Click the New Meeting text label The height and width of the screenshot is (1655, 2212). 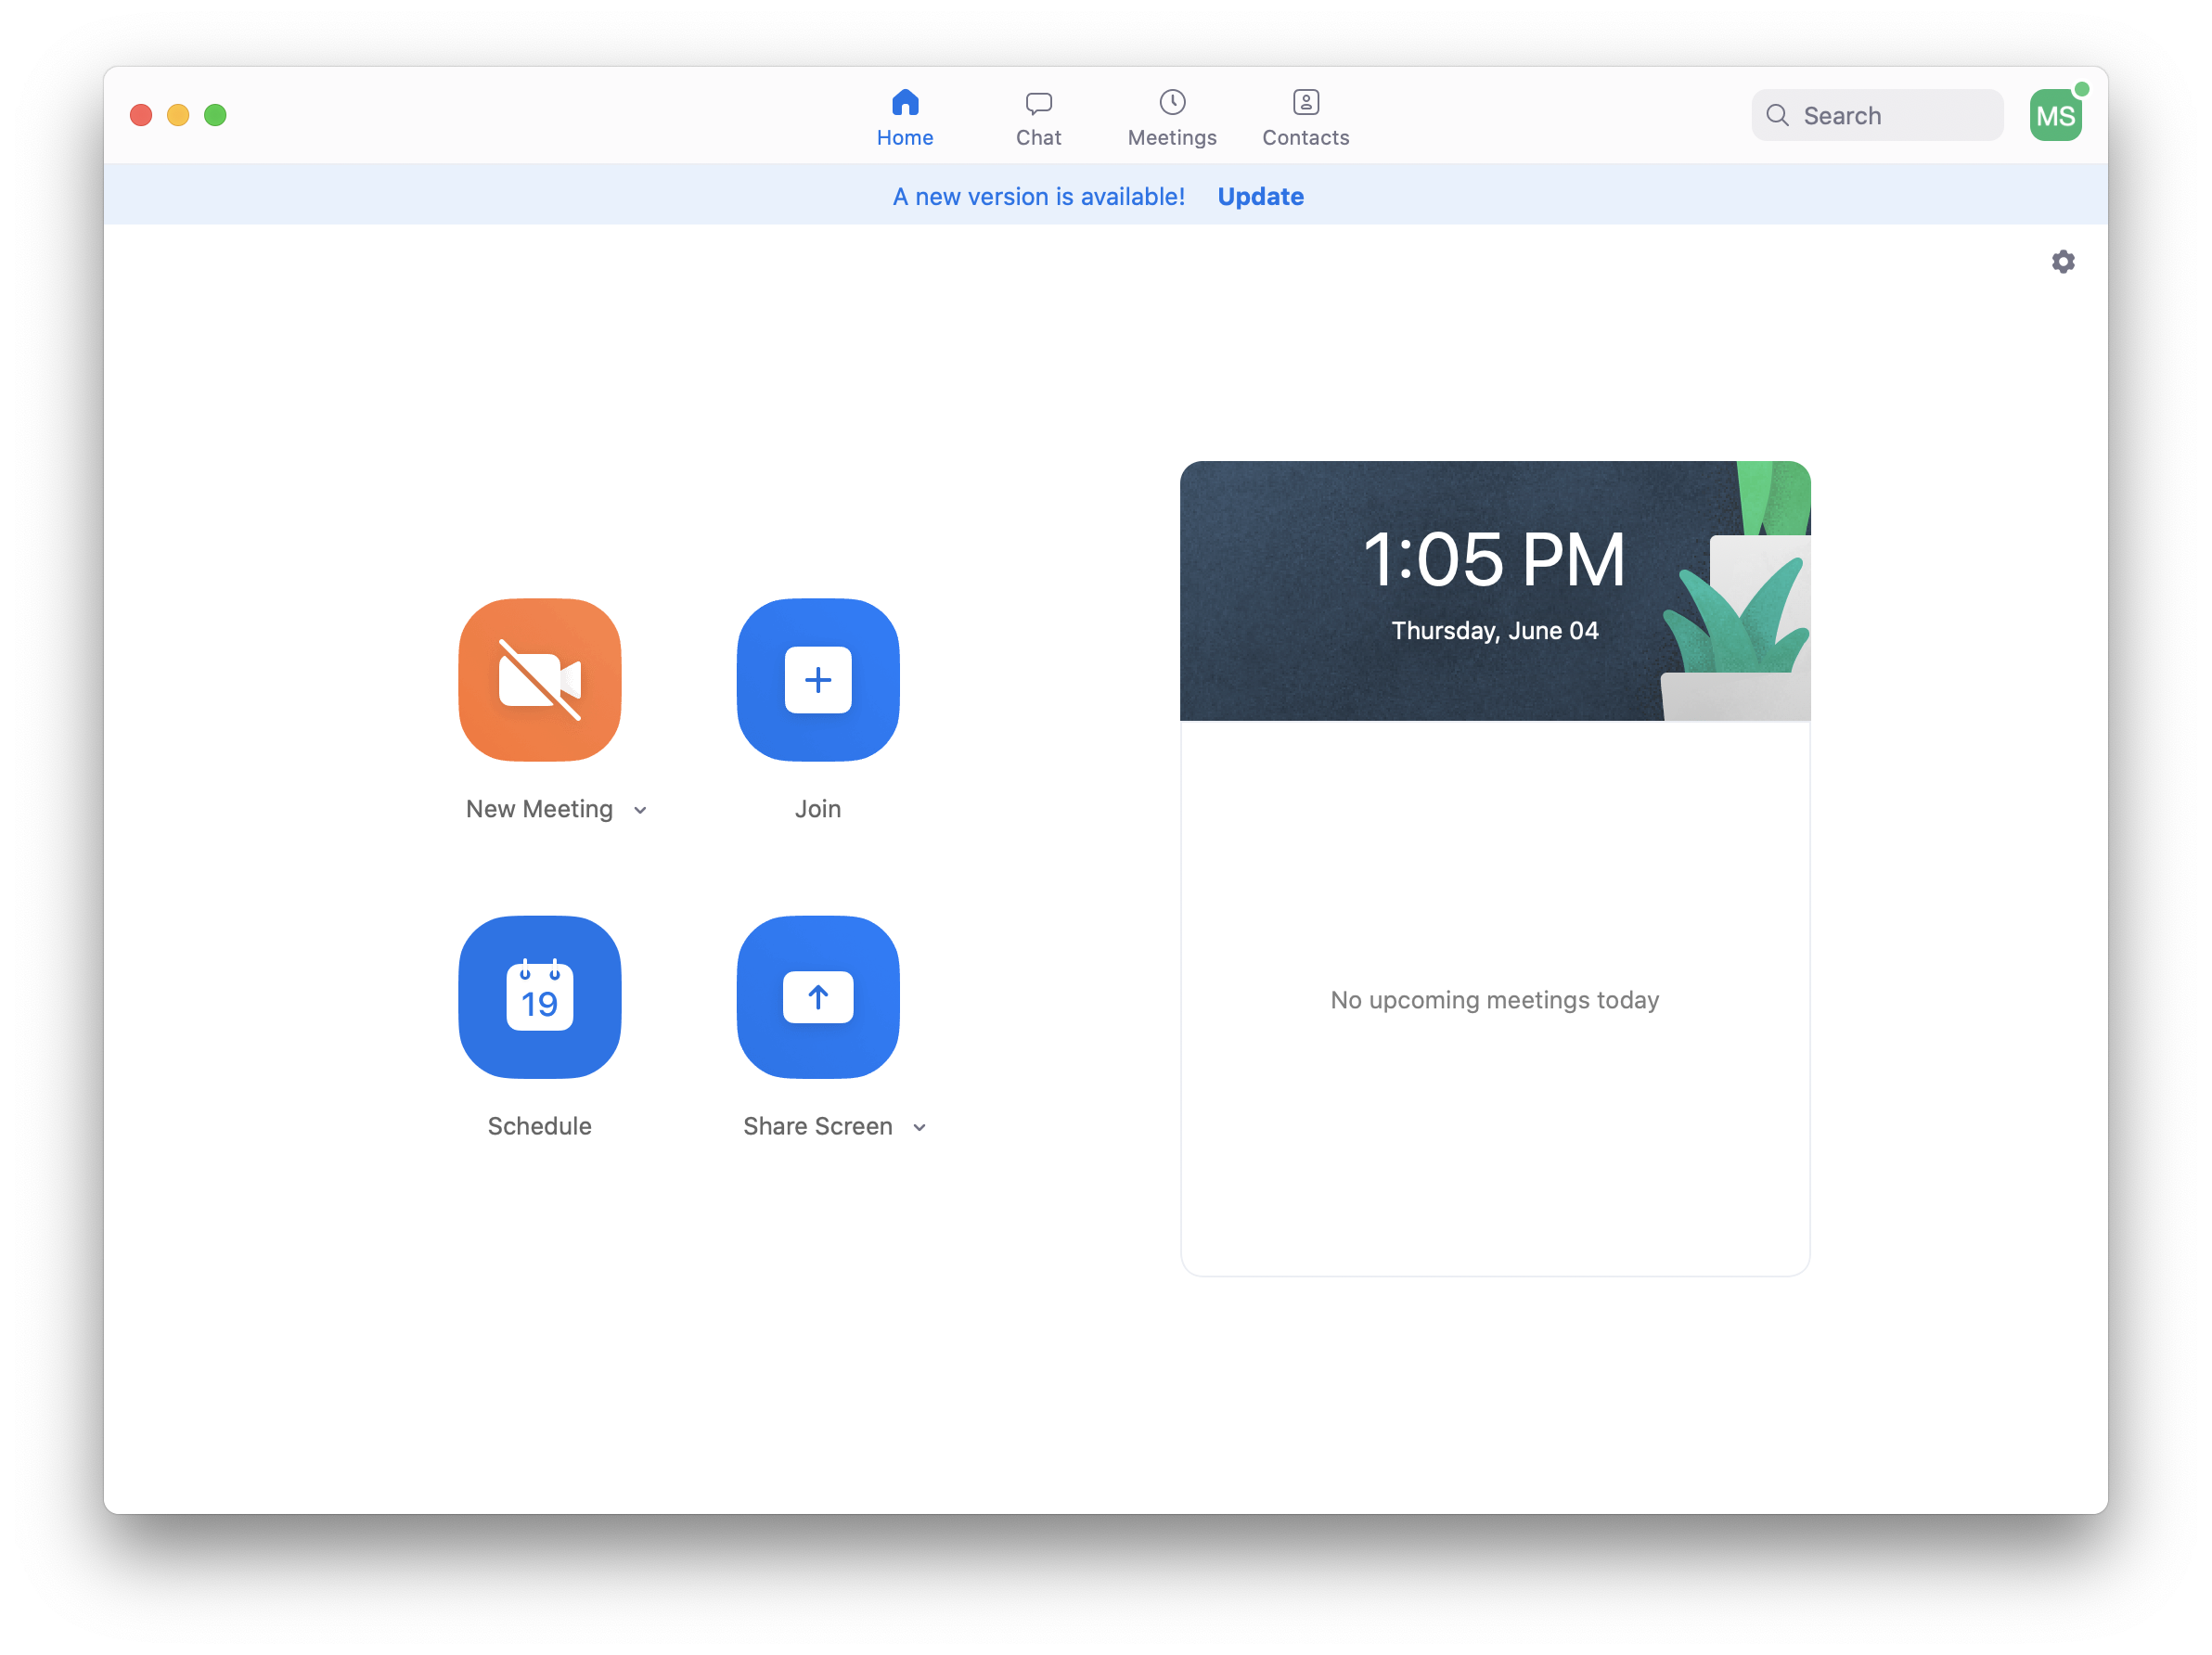click(539, 809)
